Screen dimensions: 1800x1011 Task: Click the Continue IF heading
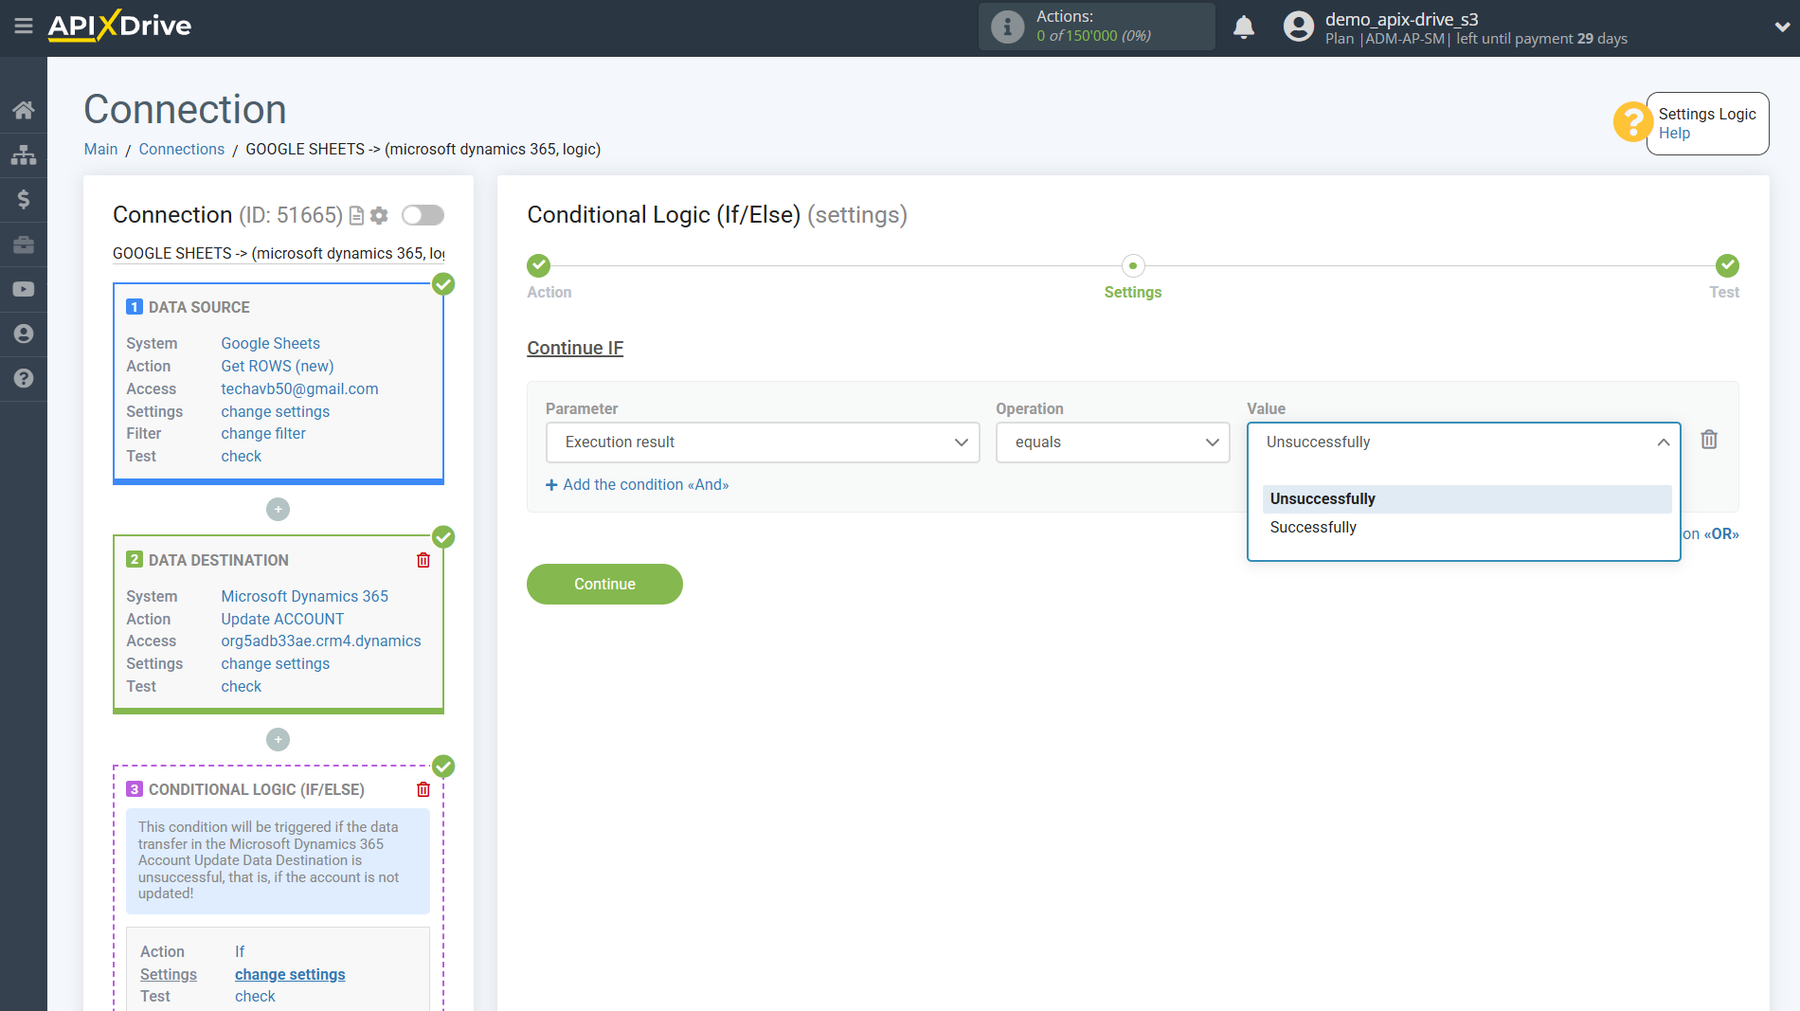click(575, 349)
